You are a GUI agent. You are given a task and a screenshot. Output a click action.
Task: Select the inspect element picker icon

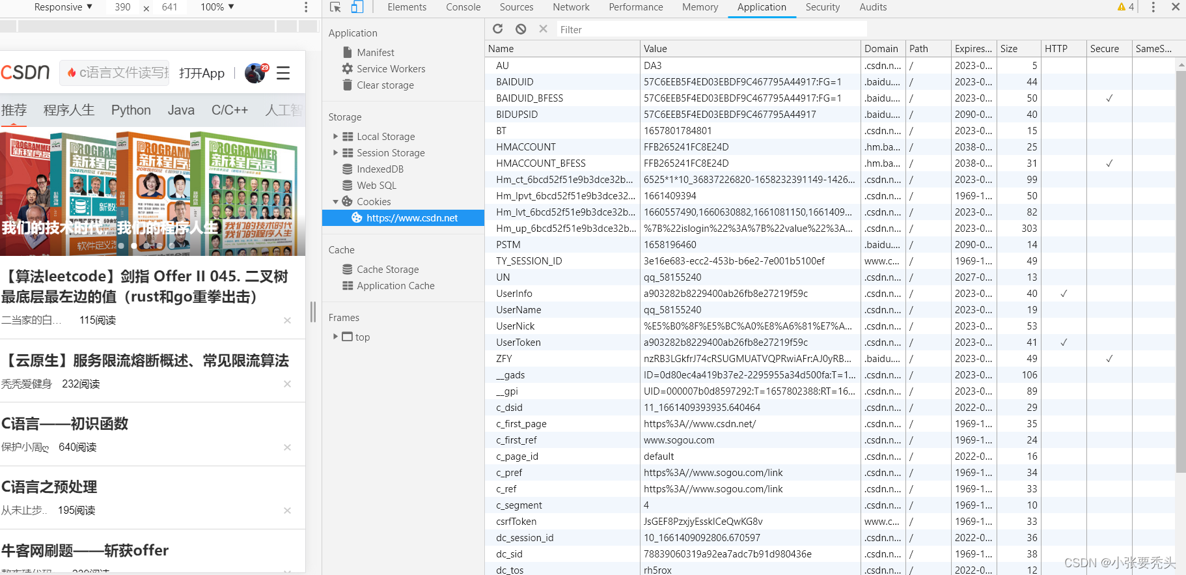(335, 7)
